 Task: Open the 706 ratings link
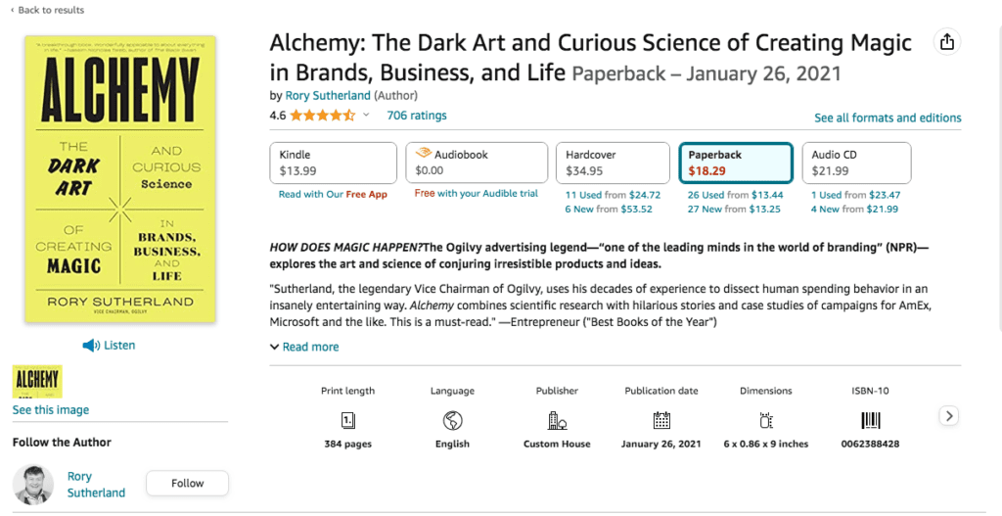click(417, 116)
